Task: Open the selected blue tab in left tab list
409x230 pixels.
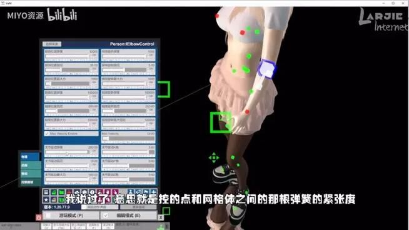Action: point(30,157)
